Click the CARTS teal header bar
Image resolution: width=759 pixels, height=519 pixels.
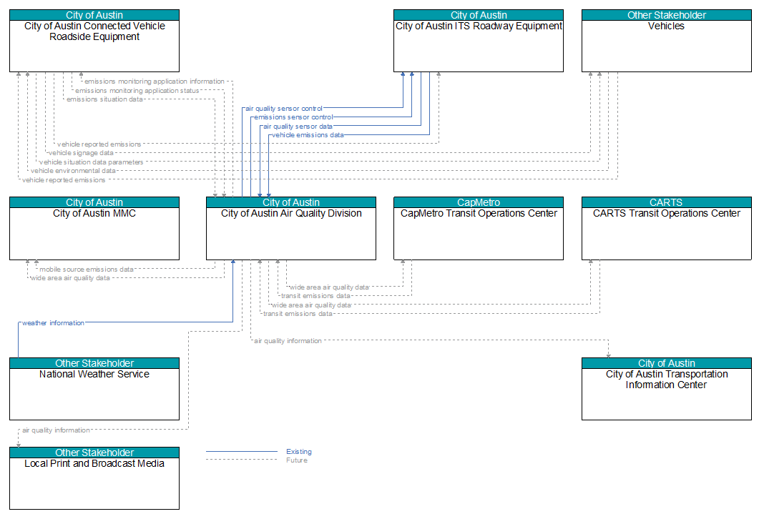coord(667,202)
